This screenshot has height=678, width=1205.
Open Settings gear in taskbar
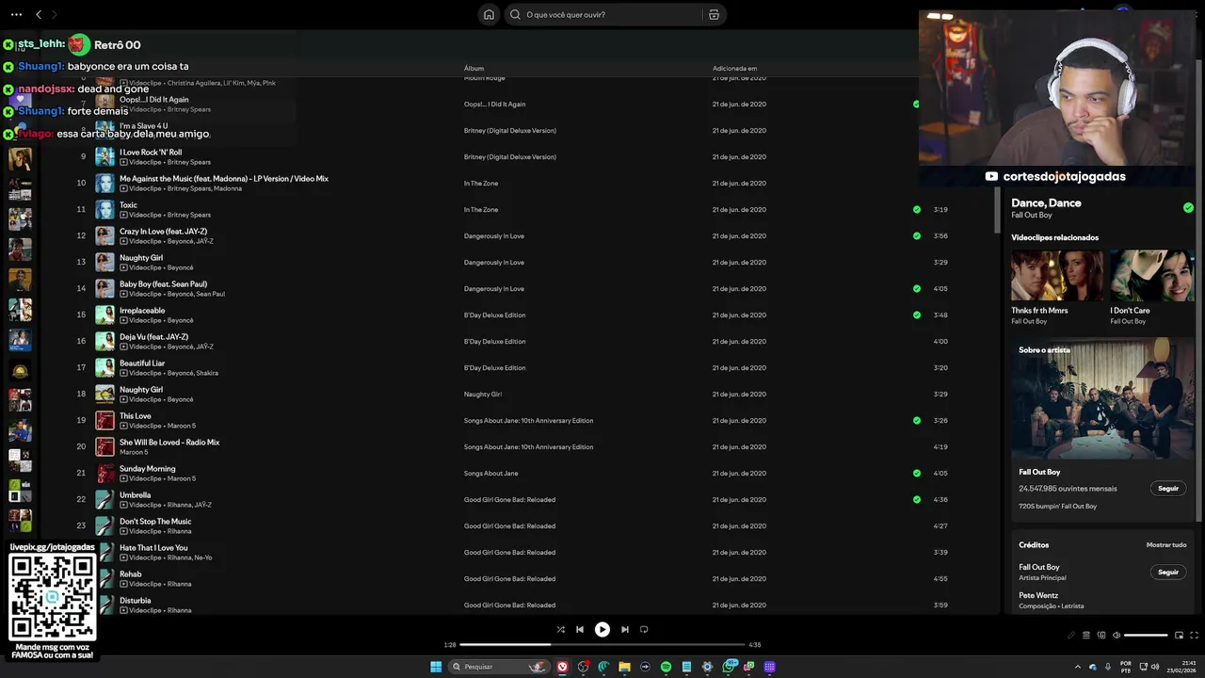coord(707,667)
